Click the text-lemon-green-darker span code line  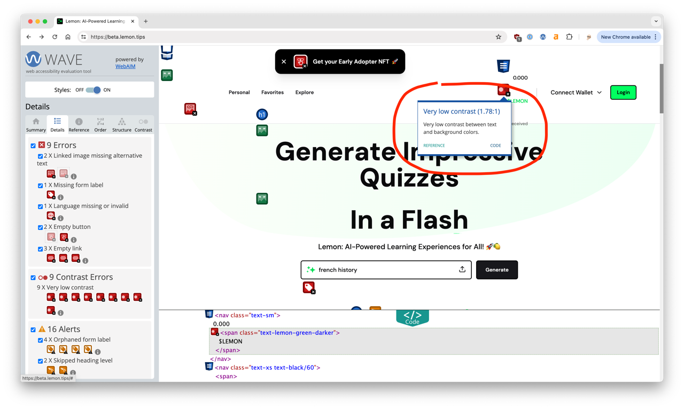click(280, 333)
